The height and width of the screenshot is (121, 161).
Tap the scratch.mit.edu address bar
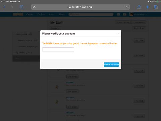pos(80,7)
